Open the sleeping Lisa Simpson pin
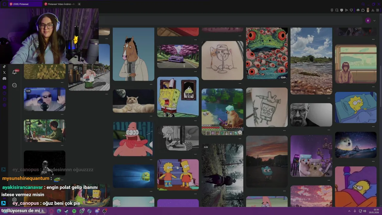This screenshot has height=215, width=382. pyautogui.click(x=356, y=107)
